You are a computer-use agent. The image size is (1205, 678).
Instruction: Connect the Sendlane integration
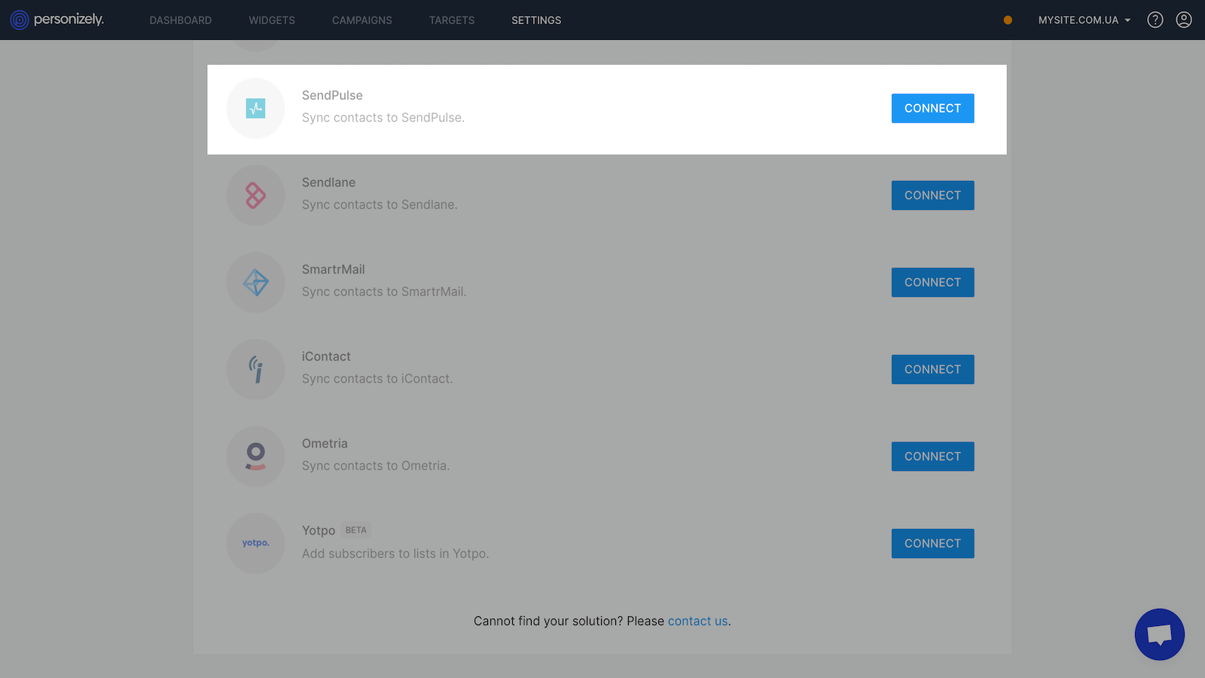coord(932,196)
